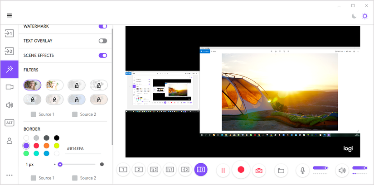This screenshot has height=185, width=374.
Task: Pick the teal border color swatch
Action: (x=36, y=154)
